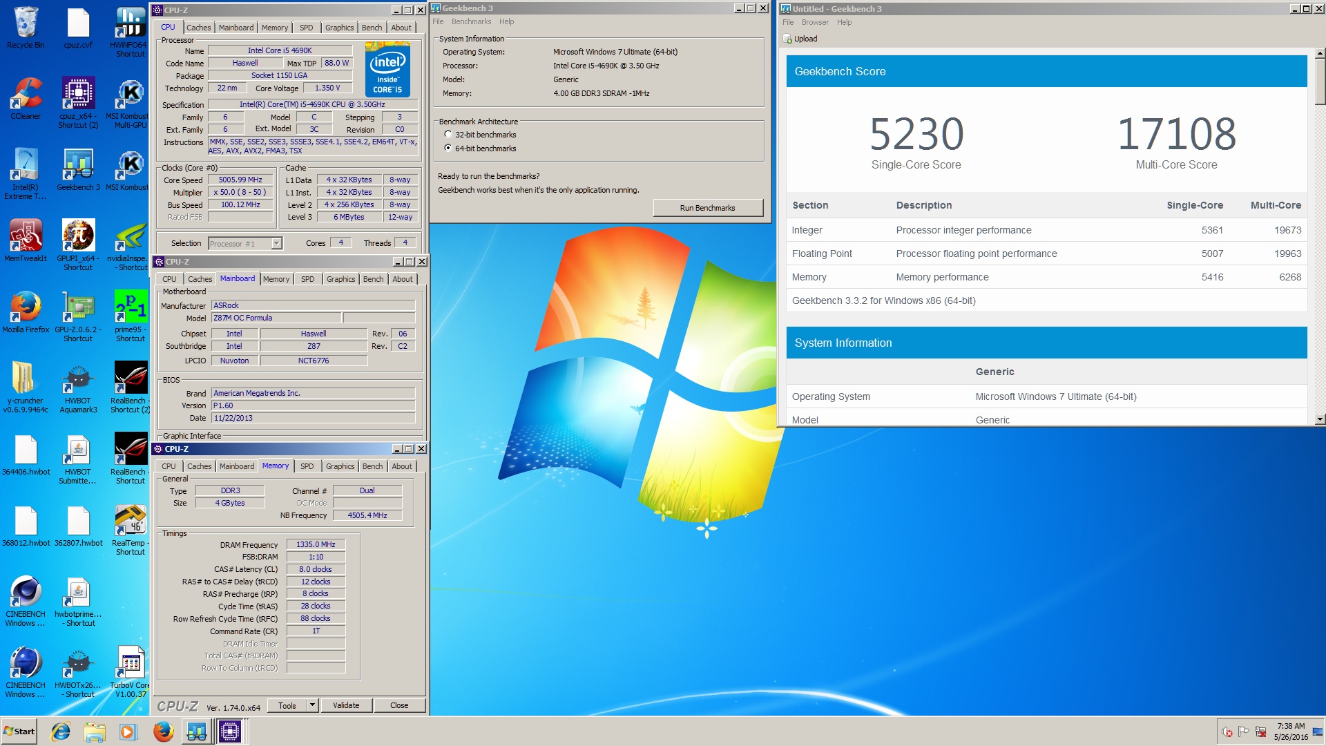This screenshot has width=1326, height=746.
Task: Open Windows Explorer folder in taskbar
Action: [95, 731]
